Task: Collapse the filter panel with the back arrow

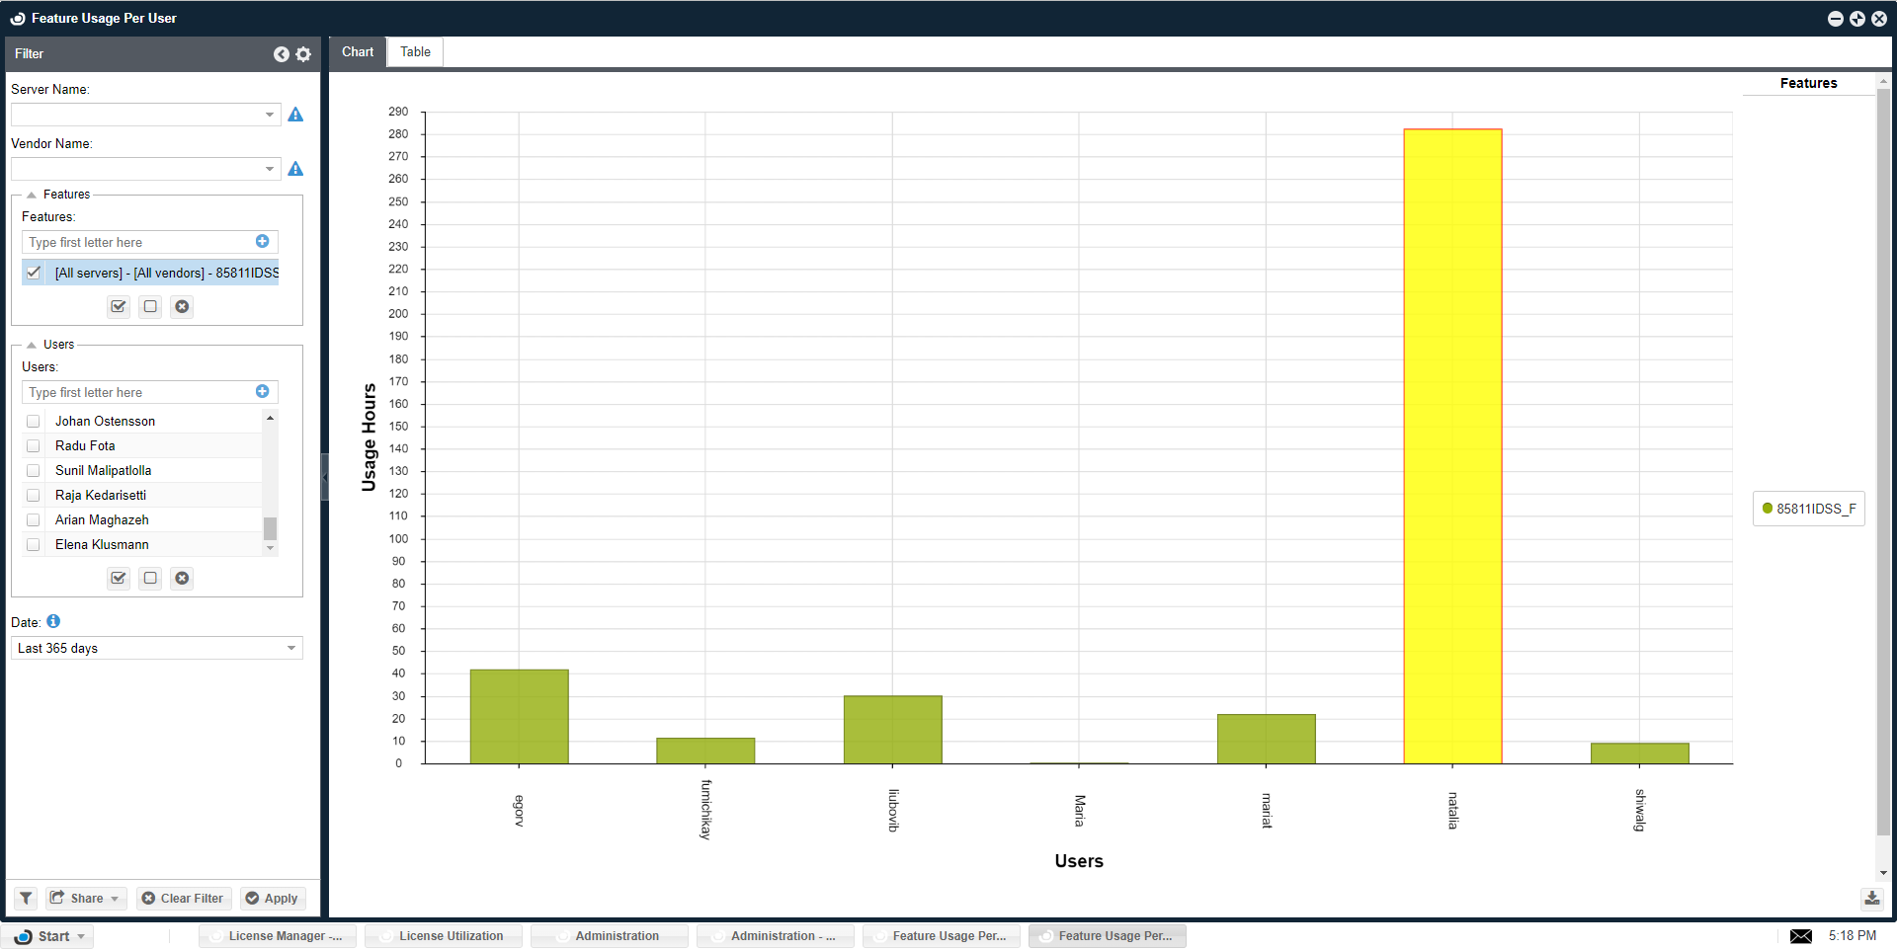Action: (282, 54)
